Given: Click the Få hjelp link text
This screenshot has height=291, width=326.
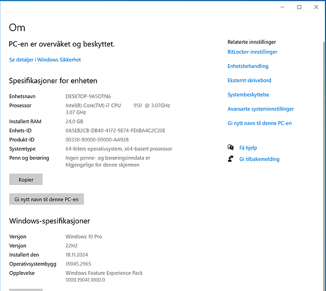Looking at the screenshot, I should point(248,147).
